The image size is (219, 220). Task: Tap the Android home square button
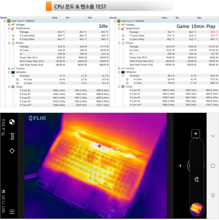(213, 166)
